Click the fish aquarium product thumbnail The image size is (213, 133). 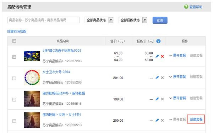32,56
